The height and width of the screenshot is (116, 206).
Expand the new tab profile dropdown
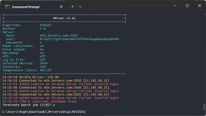pos(80,7)
